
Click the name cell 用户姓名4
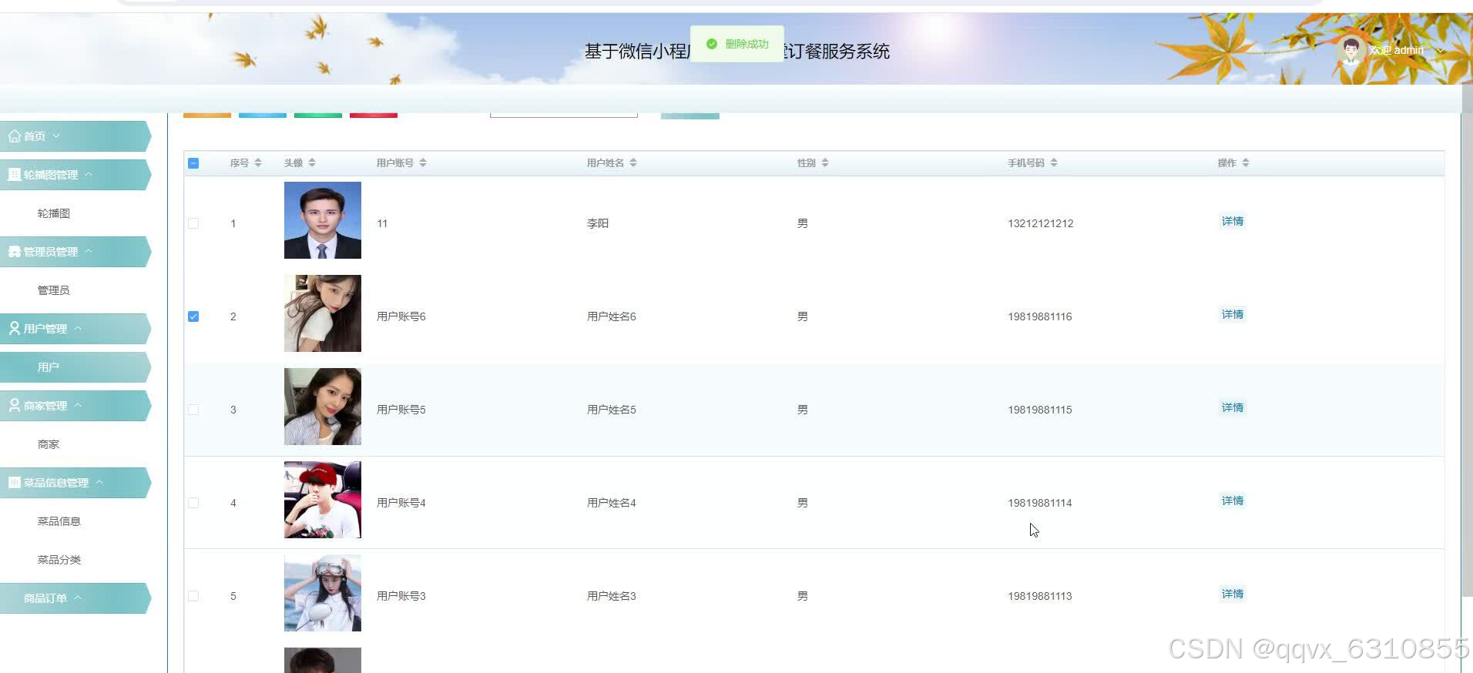click(612, 503)
